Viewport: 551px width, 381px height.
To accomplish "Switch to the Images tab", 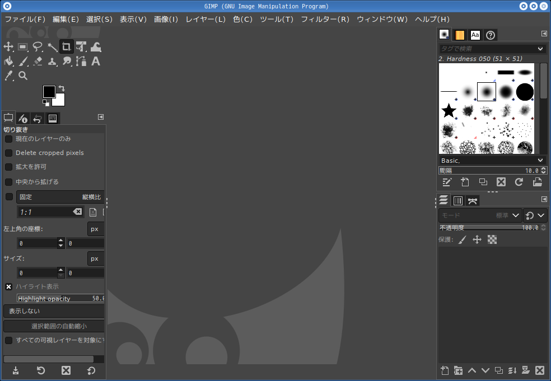I will coord(53,119).
